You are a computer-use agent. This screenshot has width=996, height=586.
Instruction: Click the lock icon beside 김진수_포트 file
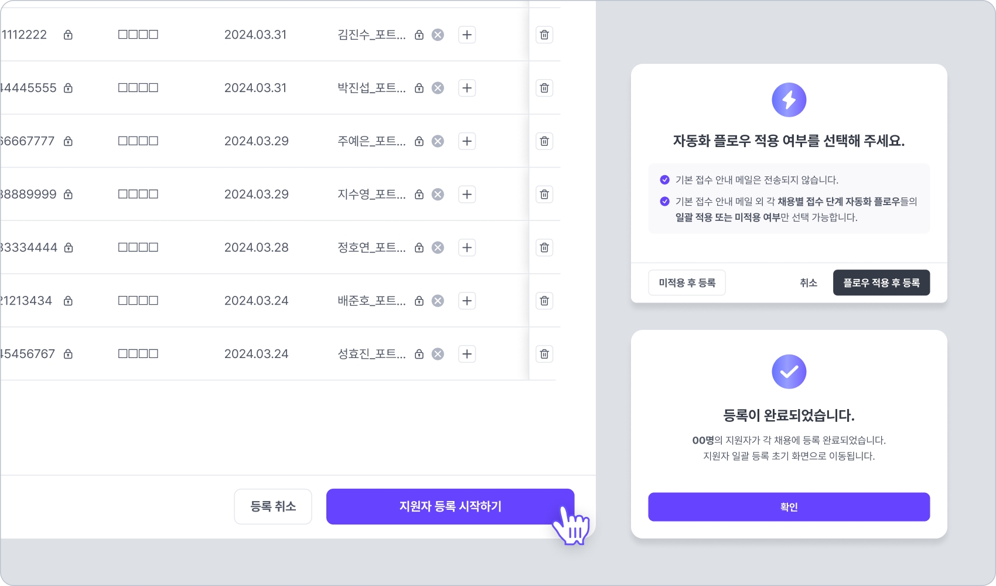[x=419, y=35]
